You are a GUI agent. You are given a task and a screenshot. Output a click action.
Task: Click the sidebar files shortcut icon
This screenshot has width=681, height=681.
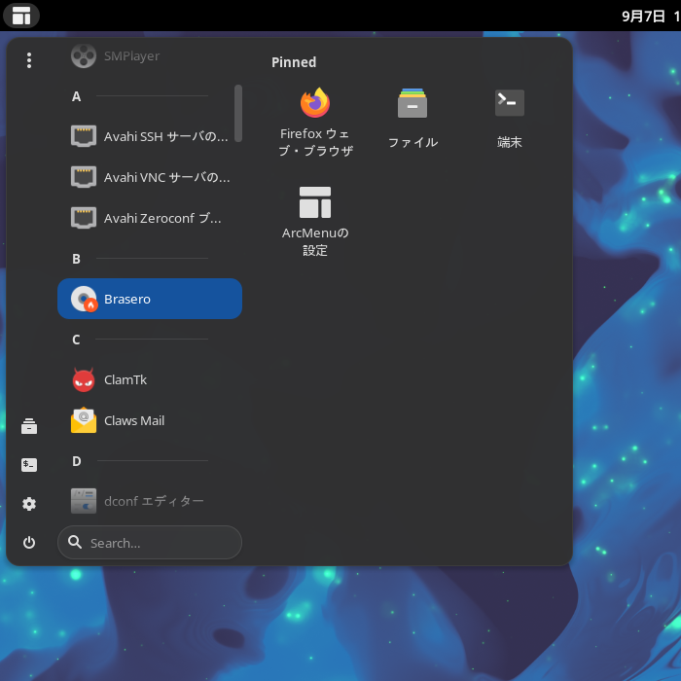pyautogui.click(x=29, y=426)
